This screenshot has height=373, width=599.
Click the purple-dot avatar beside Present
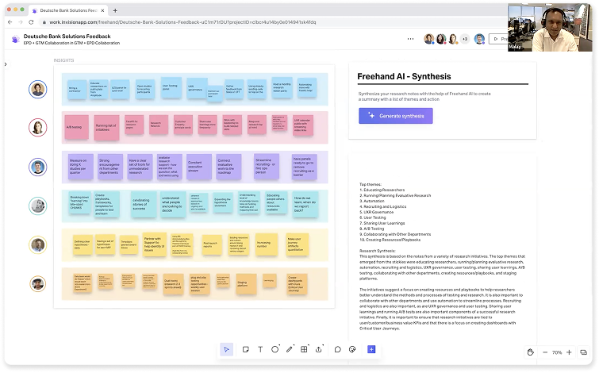(479, 39)
